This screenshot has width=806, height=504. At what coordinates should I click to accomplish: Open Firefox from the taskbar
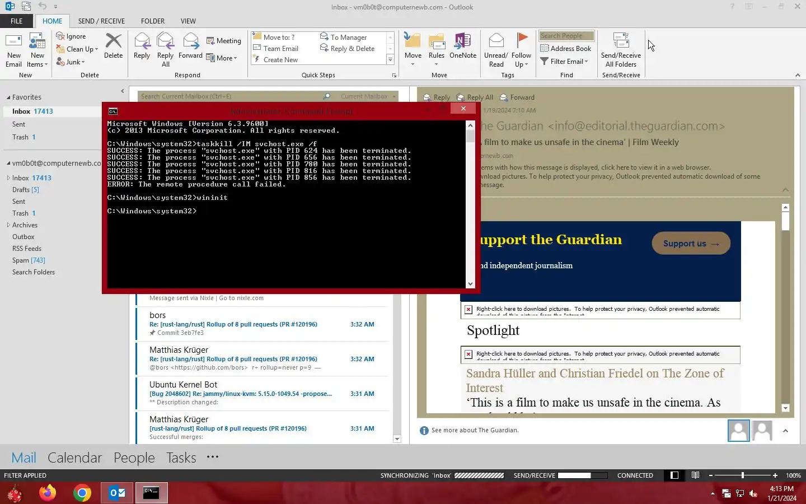point(48,493)
